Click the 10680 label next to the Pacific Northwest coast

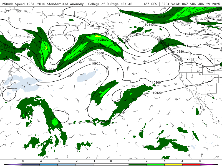tap(179, 52)
